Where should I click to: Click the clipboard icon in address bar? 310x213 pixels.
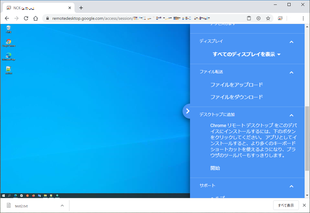point(249,18)
